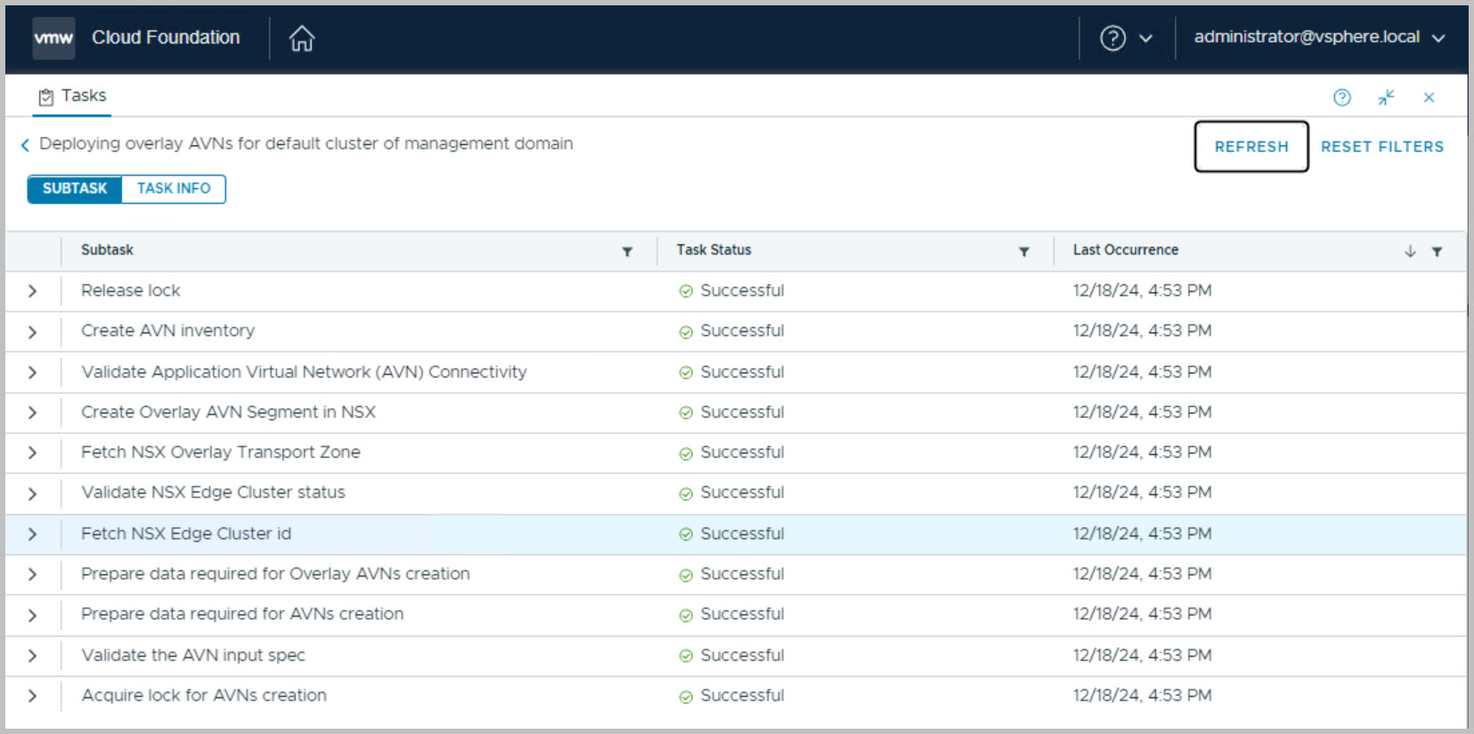Click the vmw Cloud Foundation logo
Viewport: 1474px width, 734px height.
tap(53, 38)
